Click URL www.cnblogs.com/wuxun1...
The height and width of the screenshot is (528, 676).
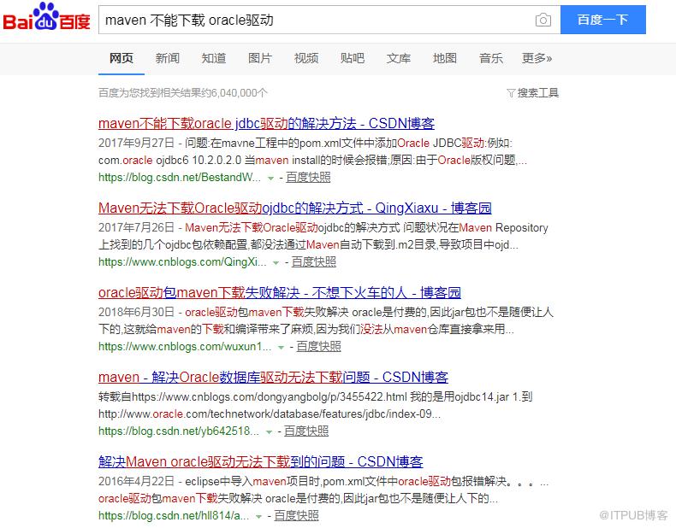pos(185,346)
